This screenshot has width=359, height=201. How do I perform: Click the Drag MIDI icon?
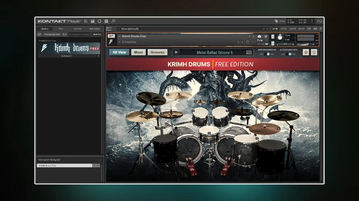click(249, 52)
